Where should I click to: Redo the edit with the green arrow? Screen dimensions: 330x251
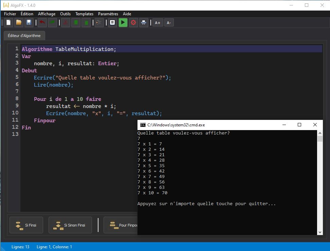(x=52, y=22)
